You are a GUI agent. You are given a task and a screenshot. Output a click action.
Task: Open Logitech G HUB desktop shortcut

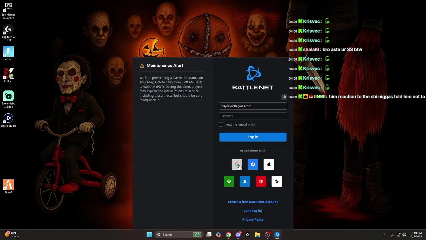coord(8,33)
